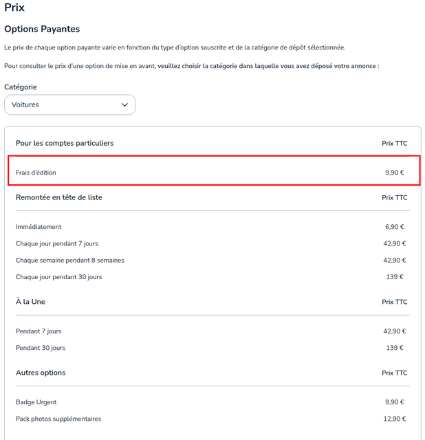Open the Catégorie dropdown showing Voitures

[x=70, y=104]
